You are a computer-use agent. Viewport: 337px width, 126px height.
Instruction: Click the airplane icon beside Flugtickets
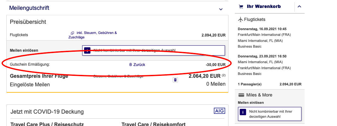click(241, 20)
